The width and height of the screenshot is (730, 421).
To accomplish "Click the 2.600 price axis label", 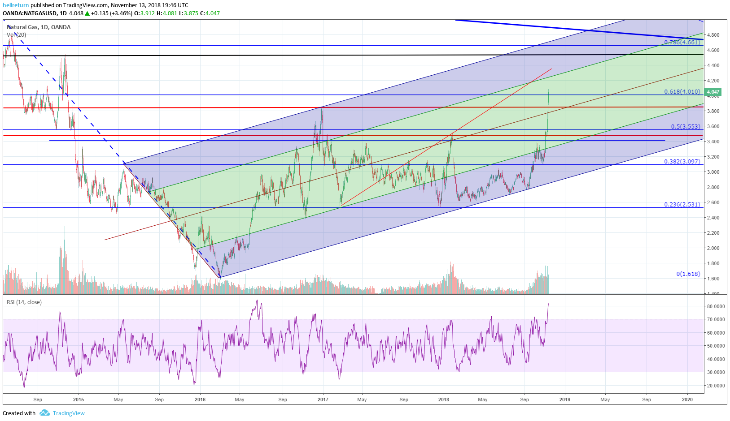I will [713, 202].
